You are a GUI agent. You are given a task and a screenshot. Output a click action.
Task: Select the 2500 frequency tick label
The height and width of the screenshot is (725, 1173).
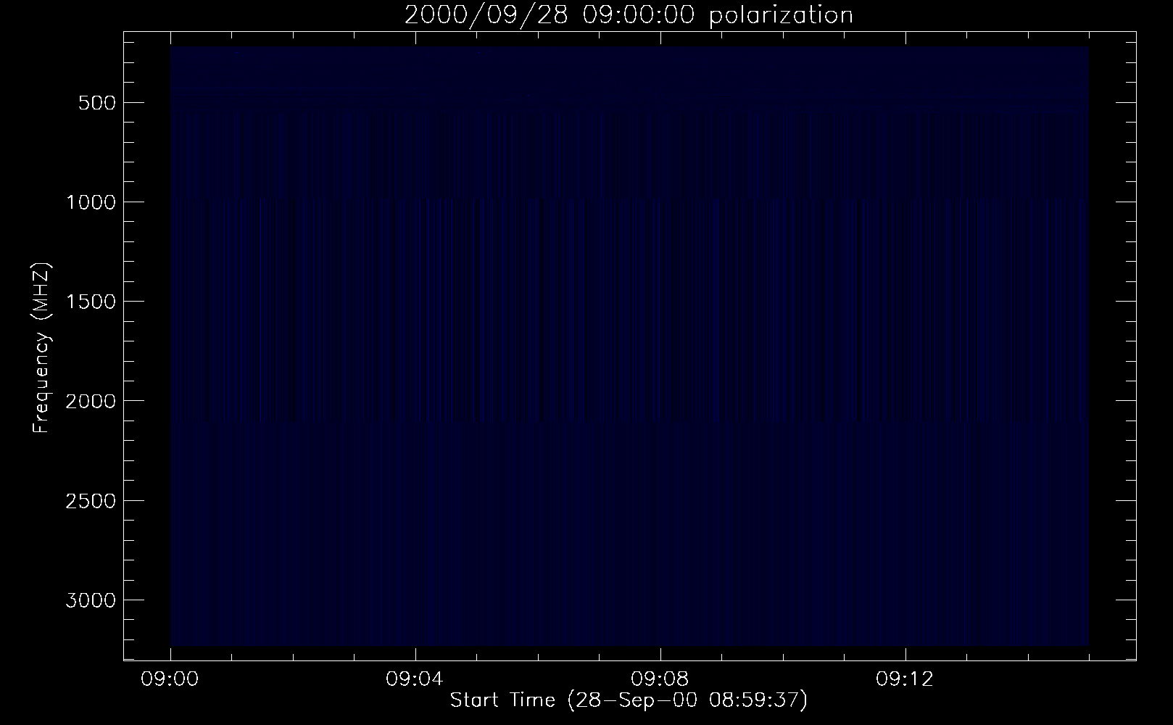pos(91,501)
